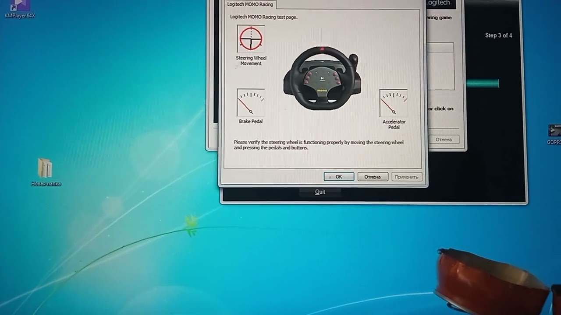
Task: Click the Отмена button in the back dialog
Action: pyautogui.click(x=444, y=140)
